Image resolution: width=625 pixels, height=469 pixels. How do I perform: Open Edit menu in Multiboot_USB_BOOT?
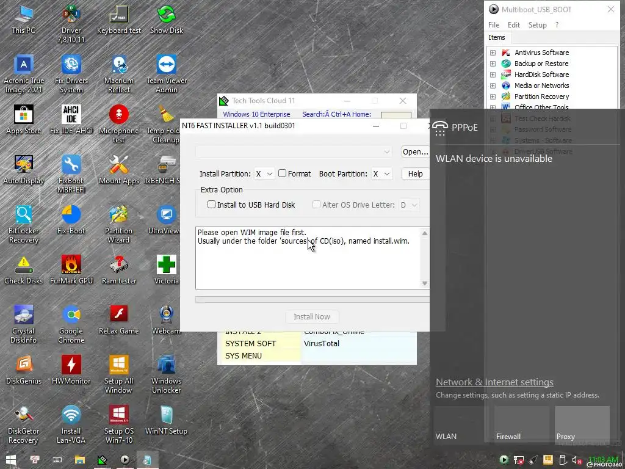point(514,24)
